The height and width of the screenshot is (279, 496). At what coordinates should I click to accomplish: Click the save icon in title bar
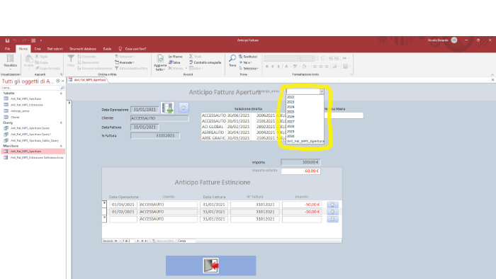coord(7,40)
